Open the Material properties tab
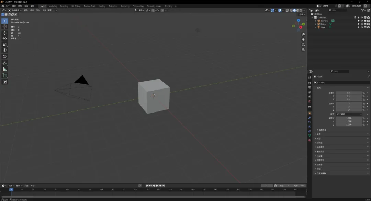This screenshot has width=371, height=201. point(310,140)
